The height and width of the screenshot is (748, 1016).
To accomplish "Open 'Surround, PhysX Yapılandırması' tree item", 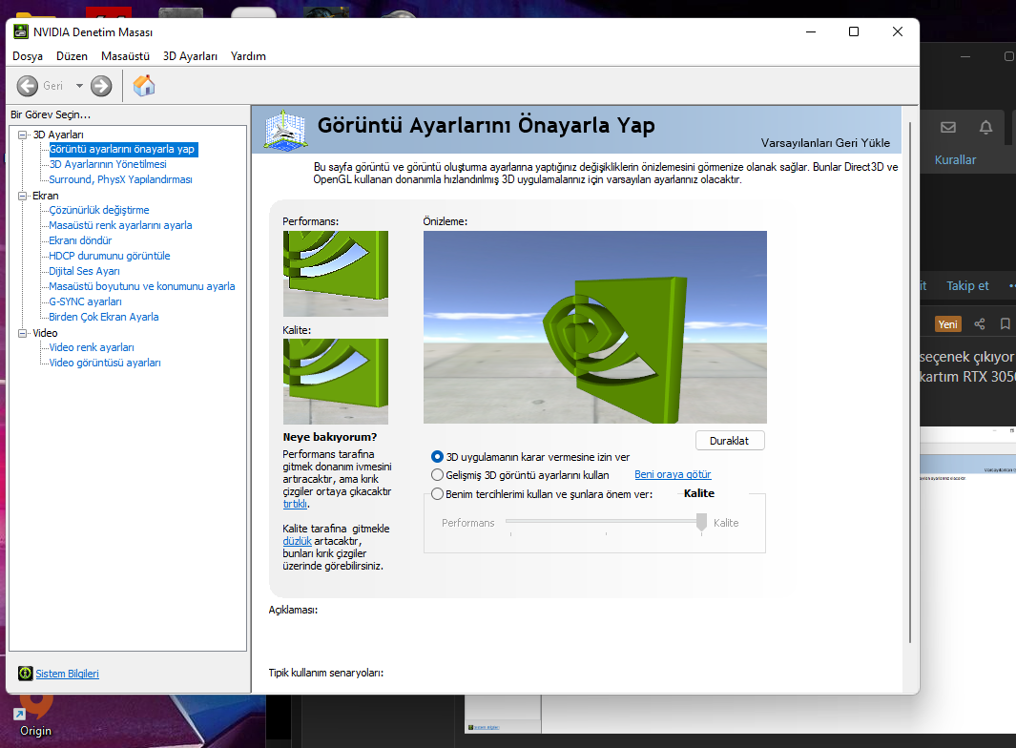I will point(120,179).
